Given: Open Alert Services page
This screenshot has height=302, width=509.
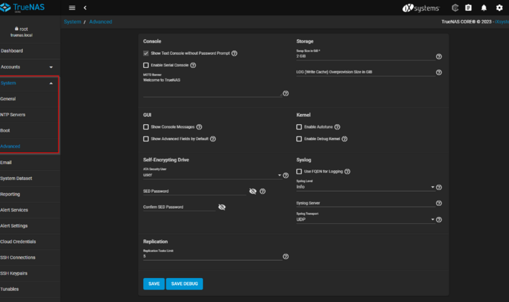Looking at the screenshot, I should [x=30, y=210].
